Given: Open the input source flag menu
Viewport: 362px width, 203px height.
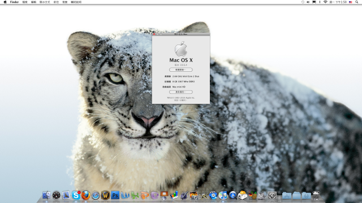Looking at the screenshot, I should (351, 2).
